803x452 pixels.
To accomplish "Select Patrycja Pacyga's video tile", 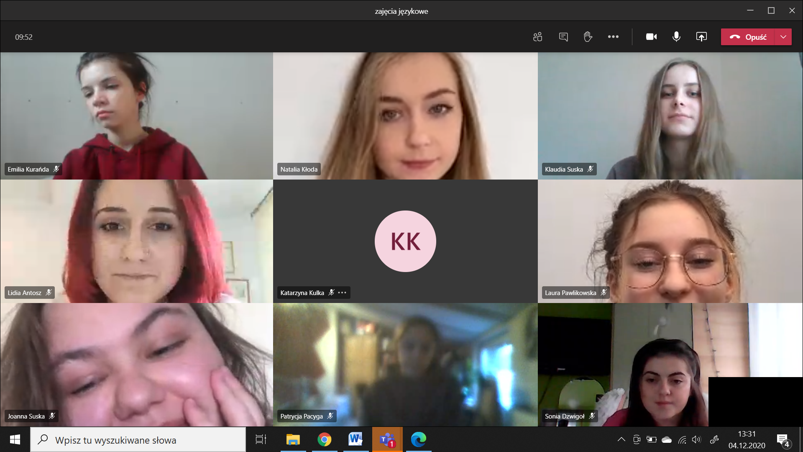I will pyautogui.click(x=405, y=365).
